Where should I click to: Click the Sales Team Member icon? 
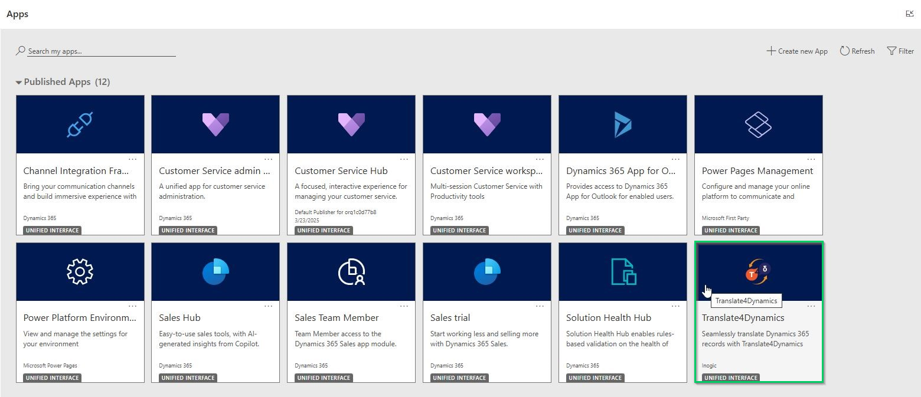(351, 272)
